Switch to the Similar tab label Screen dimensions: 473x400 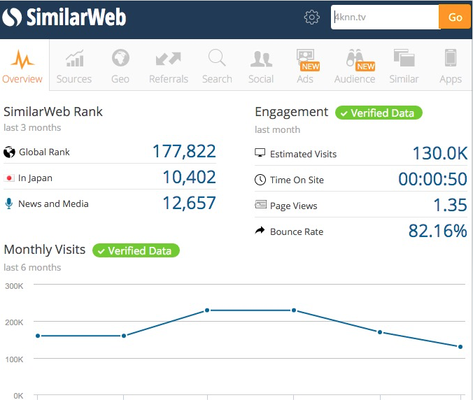pyautogui.click(x=404, y=79)
